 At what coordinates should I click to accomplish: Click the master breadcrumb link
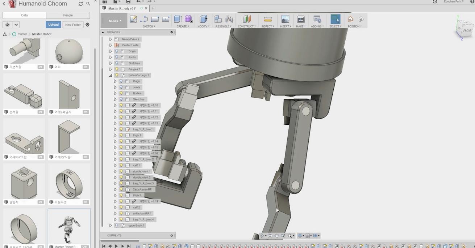coord(22,34)
